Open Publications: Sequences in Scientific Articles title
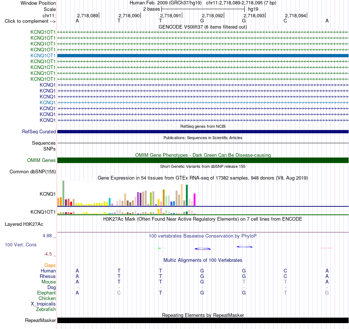The image size is (349, 329). (x=203, y=138)
